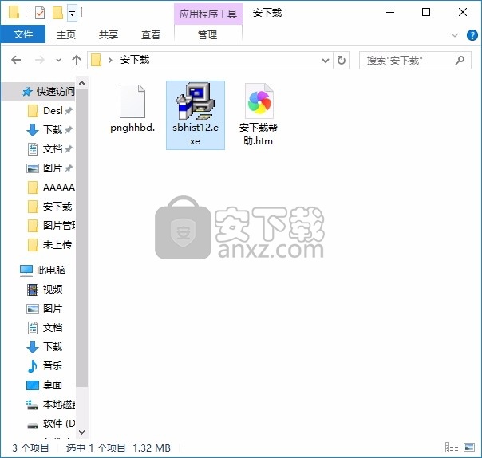Open 本地磁盘 drive in sidebar
Screen dimensions: 482x458
[51, 405]
